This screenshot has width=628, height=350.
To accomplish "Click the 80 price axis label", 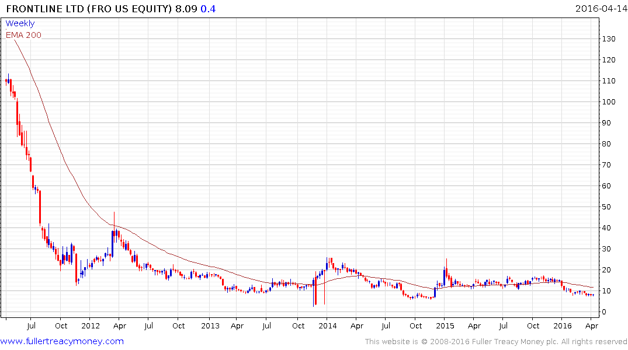I will 607,144.
